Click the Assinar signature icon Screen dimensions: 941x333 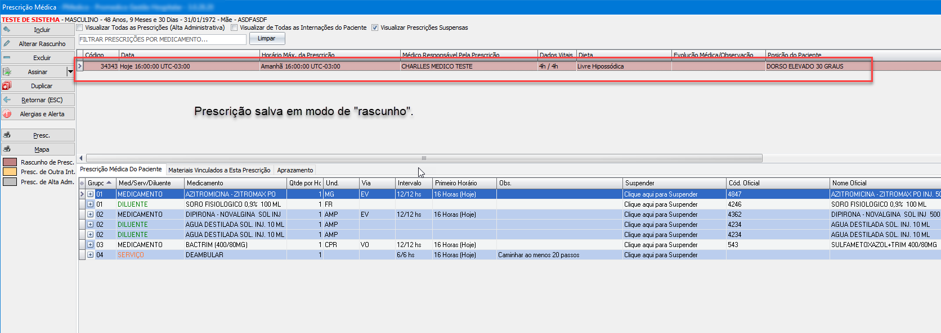pos(7,71)
